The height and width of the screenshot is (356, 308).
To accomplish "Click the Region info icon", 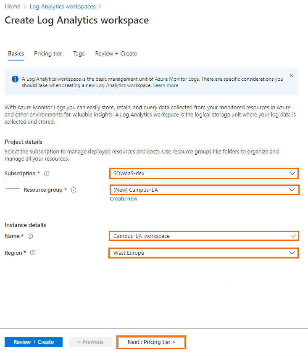I will 33,253.
